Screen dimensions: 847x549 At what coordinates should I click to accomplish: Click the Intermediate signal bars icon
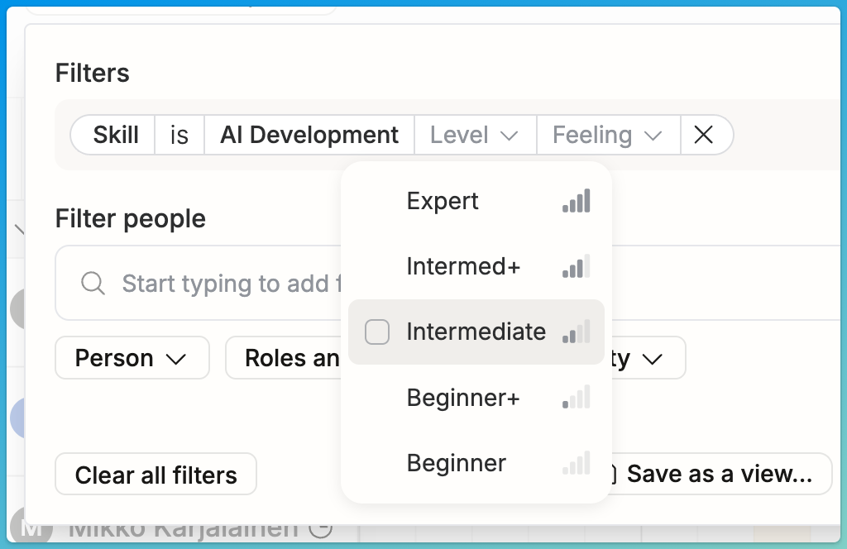tap(576, 332)
